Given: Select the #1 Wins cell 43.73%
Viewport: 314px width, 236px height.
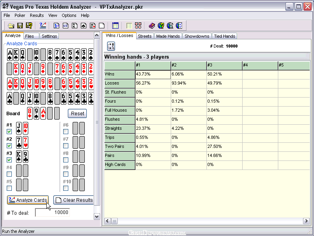Looking at the screenshot, I should coord(153,74).
